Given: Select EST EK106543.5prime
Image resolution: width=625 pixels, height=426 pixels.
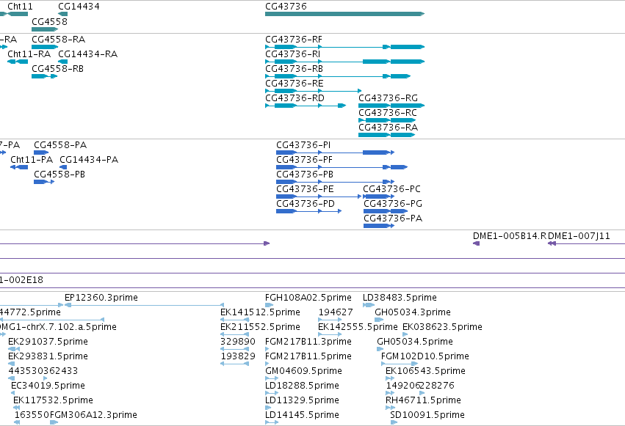Looking at the screenshot, I should (x=390, y=379).
